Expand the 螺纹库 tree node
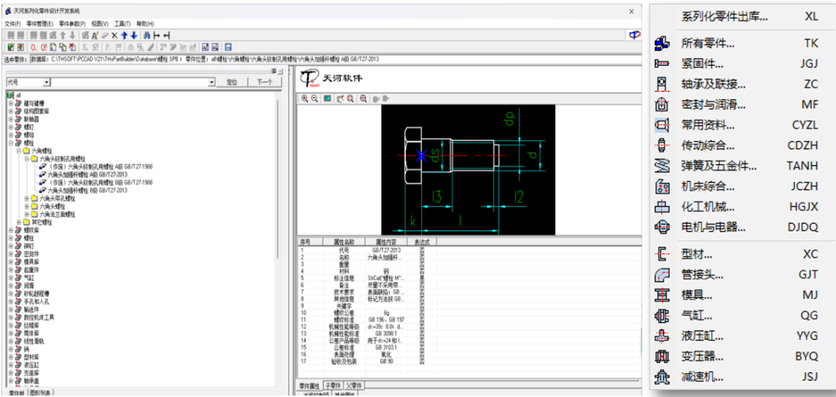836x397 pixels. (11, 230)
